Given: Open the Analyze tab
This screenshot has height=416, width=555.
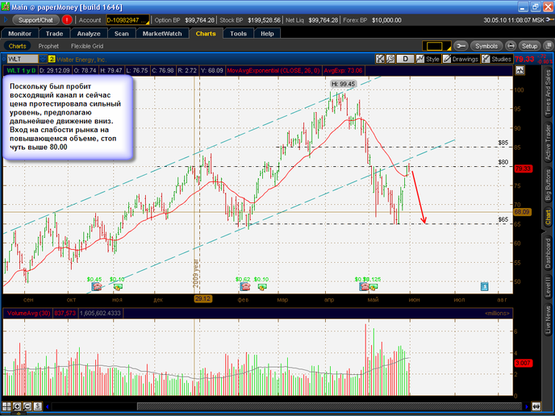Looking at the screenshot, I should 89,34.
